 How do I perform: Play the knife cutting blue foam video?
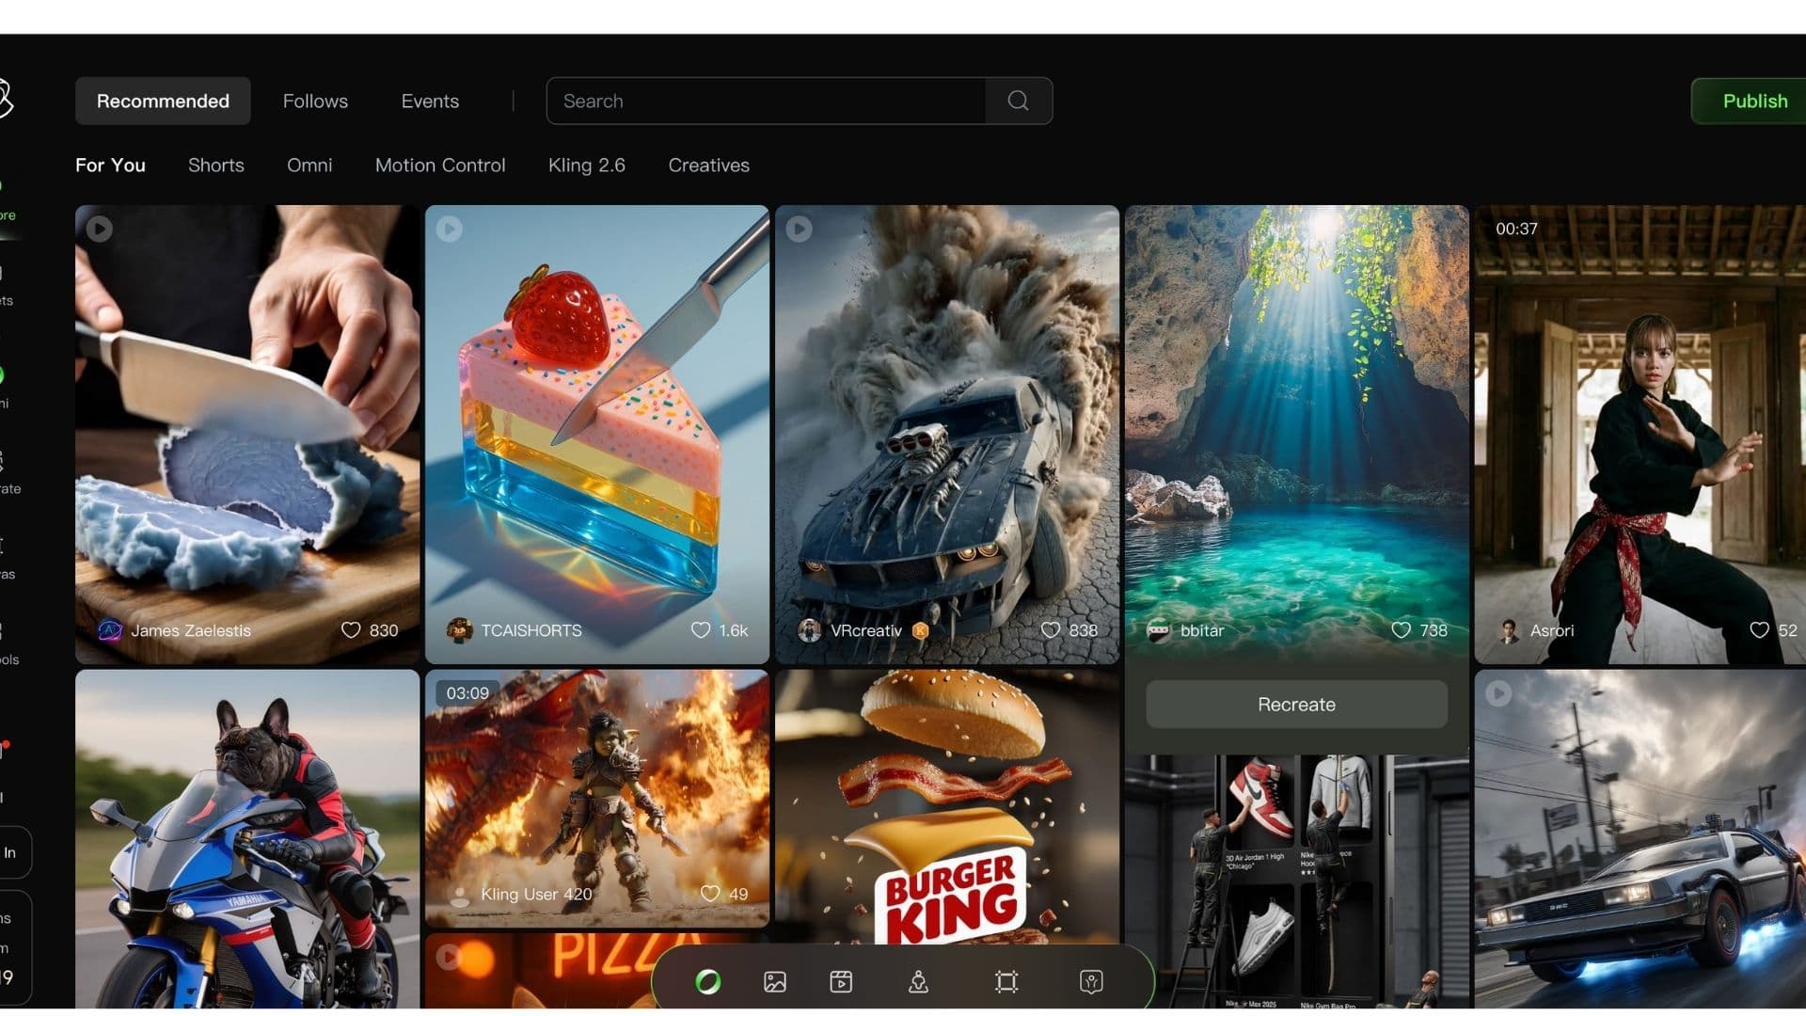point(100,229)
